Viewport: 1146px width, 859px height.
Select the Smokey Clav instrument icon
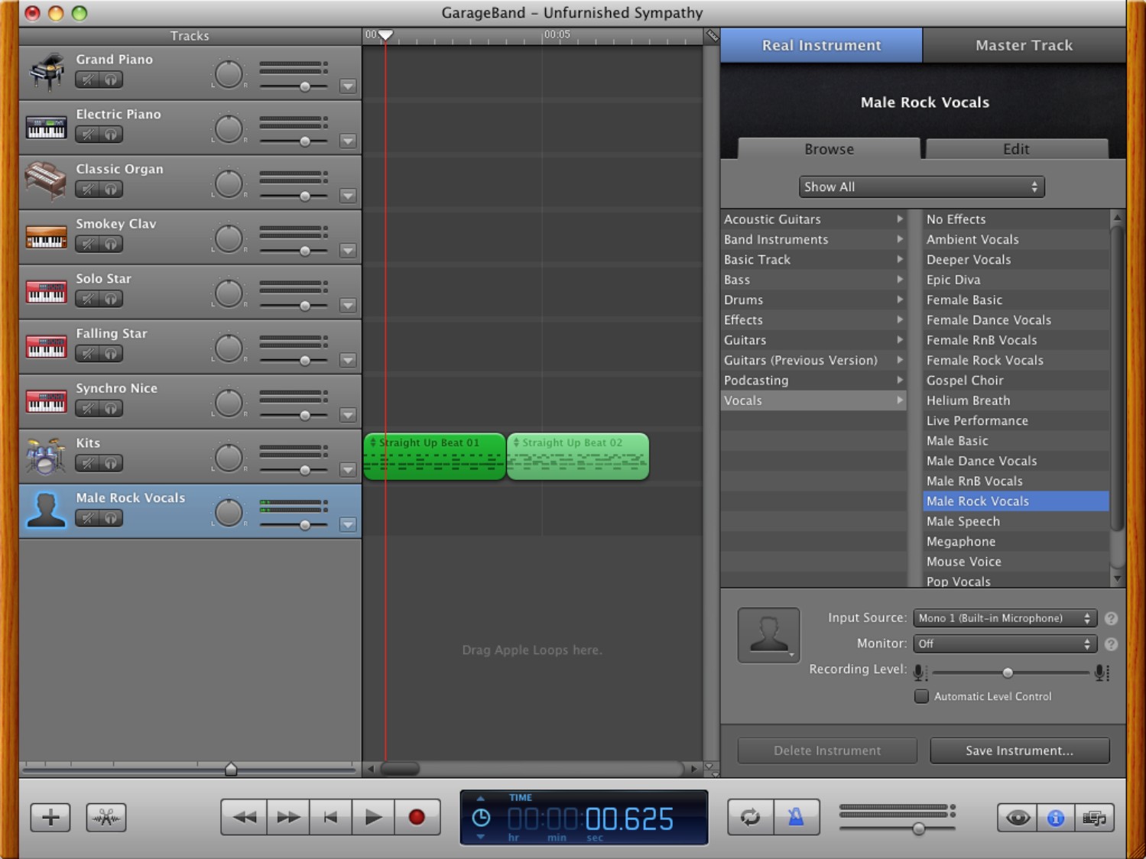click(47, 238)
